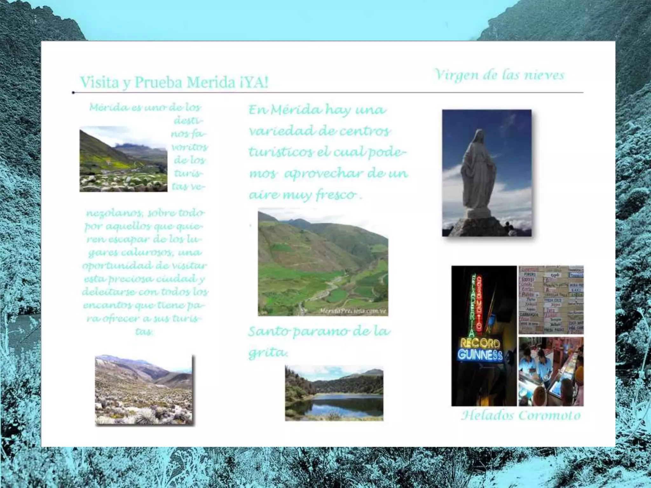The height and width of the screenshot is (488, 651).
Task: Click the title Visita y Prueba Merida ¡YA!
Action: click(174, 82)
